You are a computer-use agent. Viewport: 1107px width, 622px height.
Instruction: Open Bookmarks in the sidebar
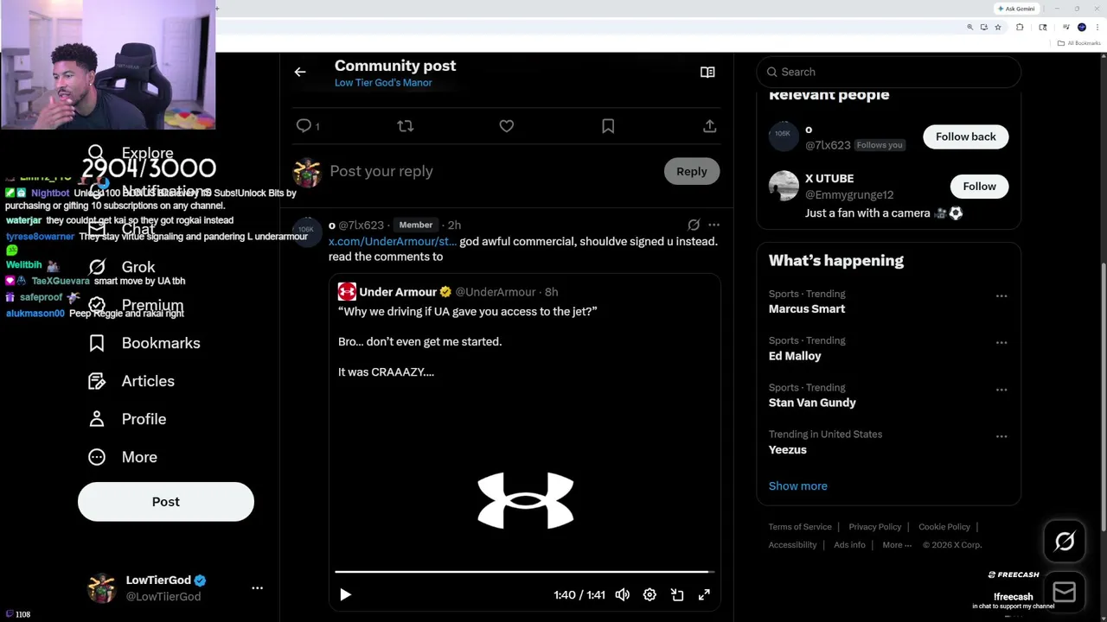tap(161, 343)
